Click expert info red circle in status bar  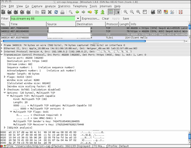coord(2,146)
